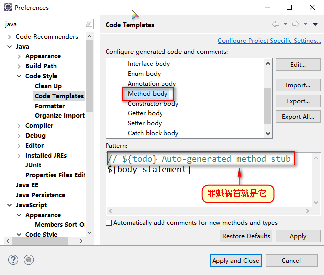324x275 pixels.
Task: Click the Eclipse Preferences window icon
Action: tap(8, 7)
